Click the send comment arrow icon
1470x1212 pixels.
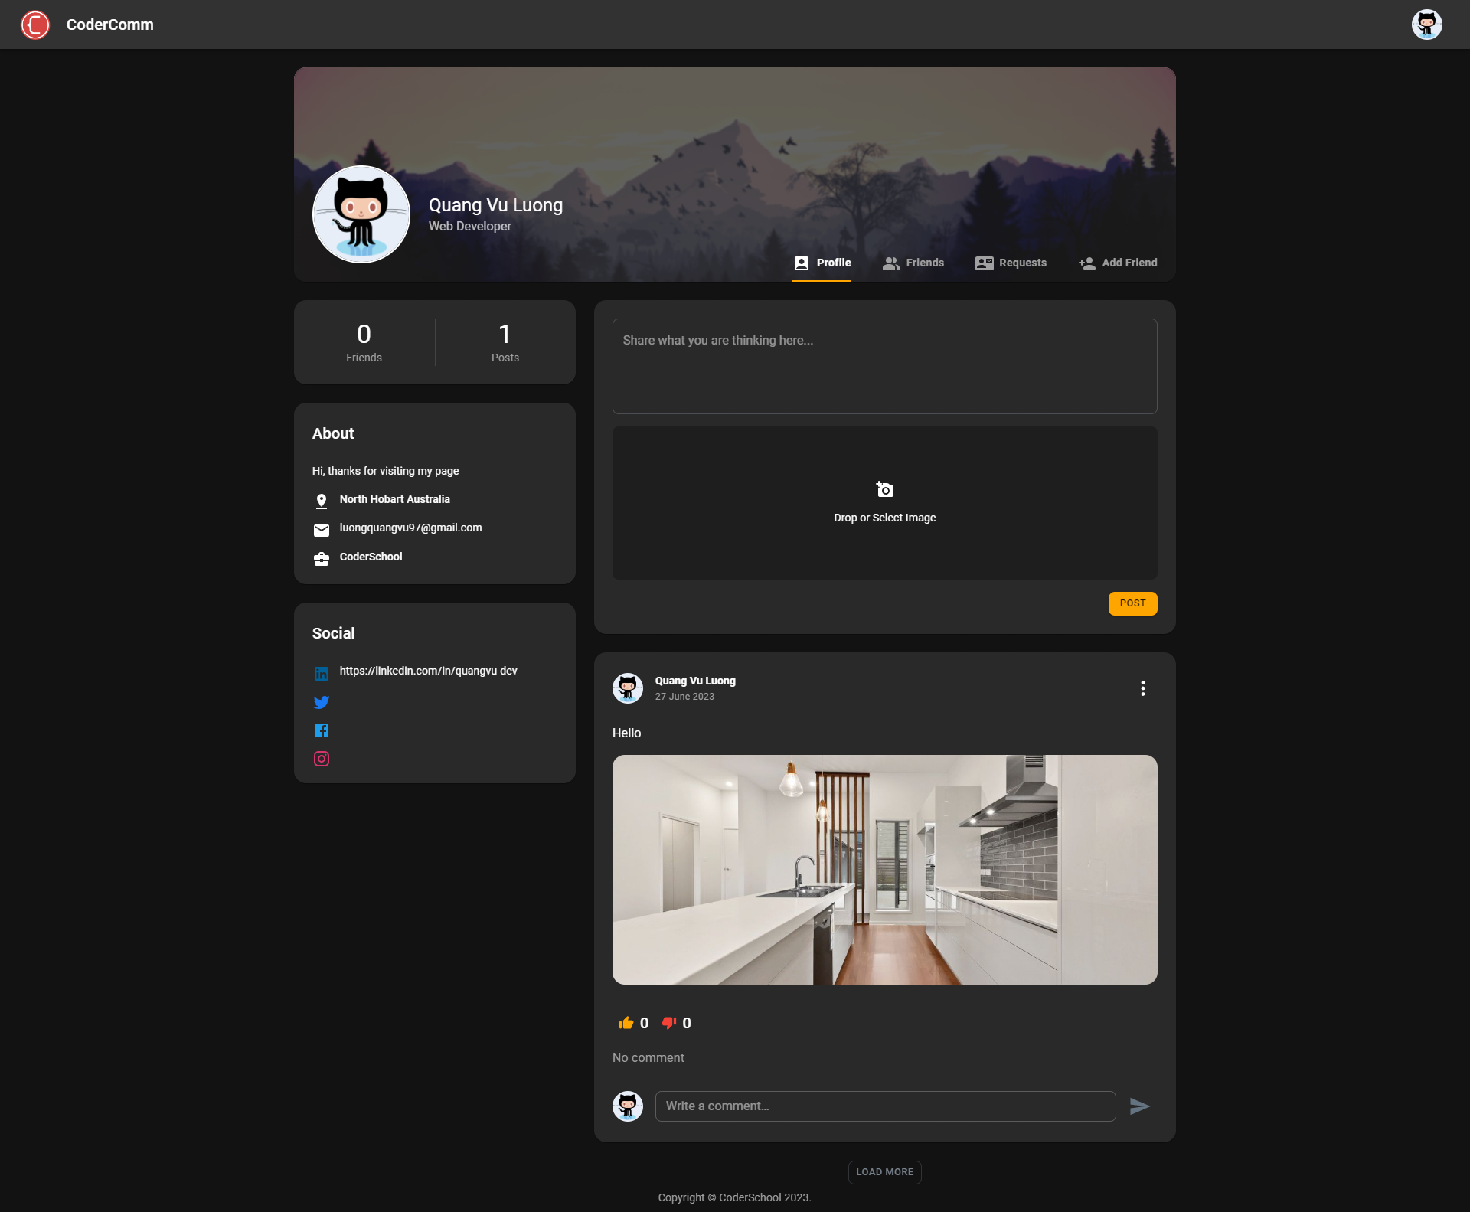pos(1139,1106)
